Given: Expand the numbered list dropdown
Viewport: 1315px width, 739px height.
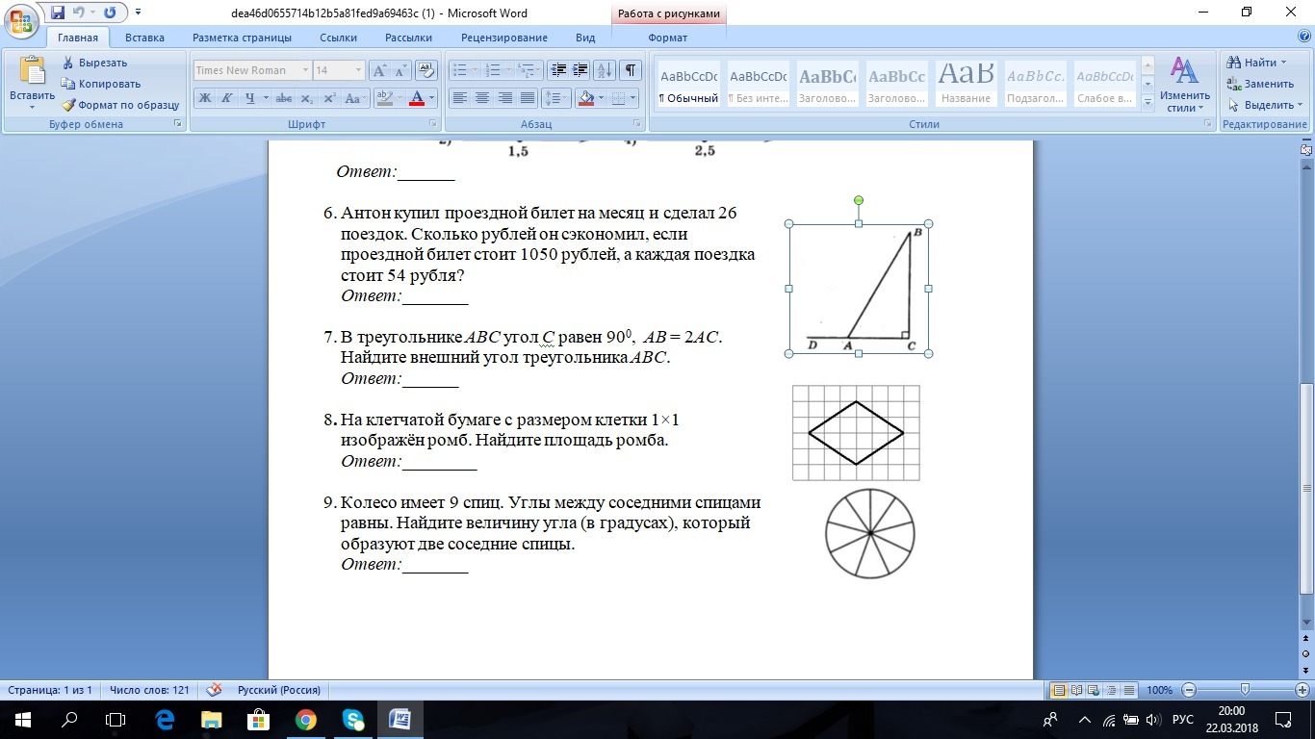Looking at the screenshot, I should (x=508, y=70).
